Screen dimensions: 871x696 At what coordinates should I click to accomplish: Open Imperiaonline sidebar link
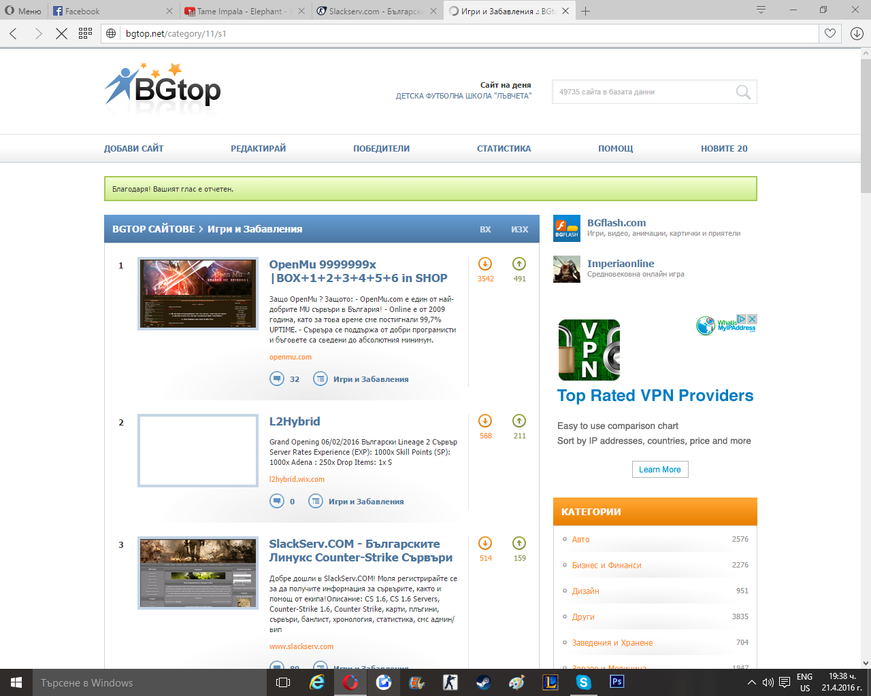pos(621,264)
